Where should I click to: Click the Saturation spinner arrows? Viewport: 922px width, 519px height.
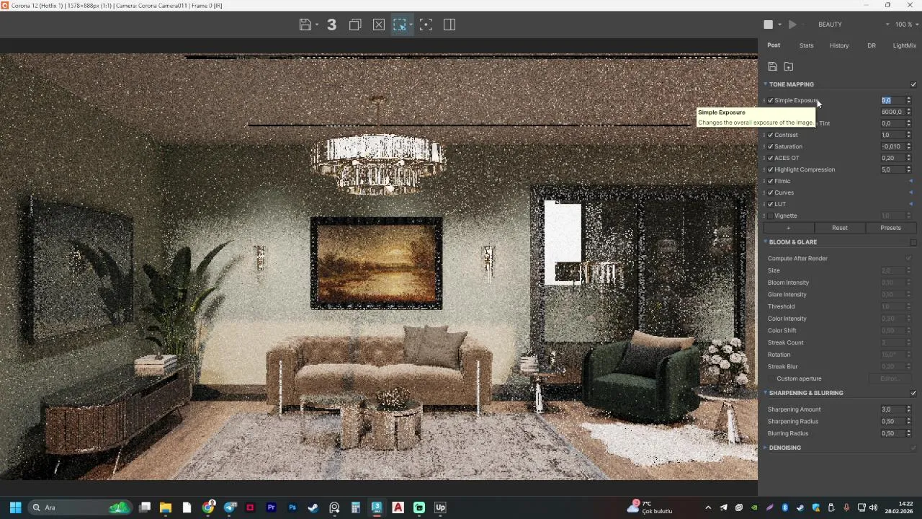tap(908, 146)
